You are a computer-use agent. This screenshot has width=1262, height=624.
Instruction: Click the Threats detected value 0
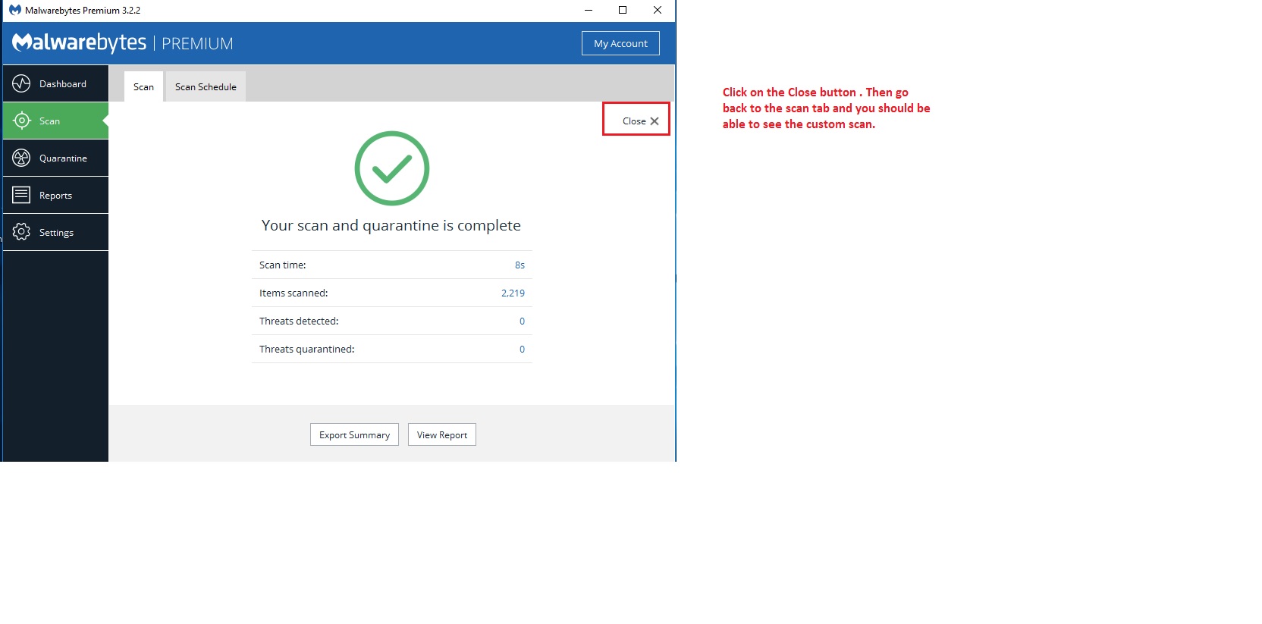[522, 321]
